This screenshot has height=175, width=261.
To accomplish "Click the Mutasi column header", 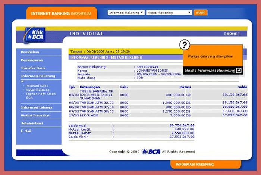I will click(x=185, y=87).
